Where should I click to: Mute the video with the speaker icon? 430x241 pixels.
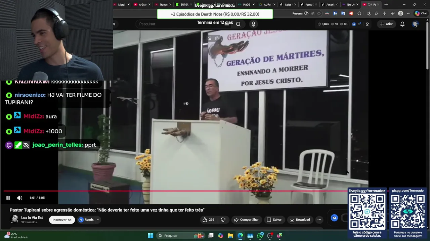[20, 198]
